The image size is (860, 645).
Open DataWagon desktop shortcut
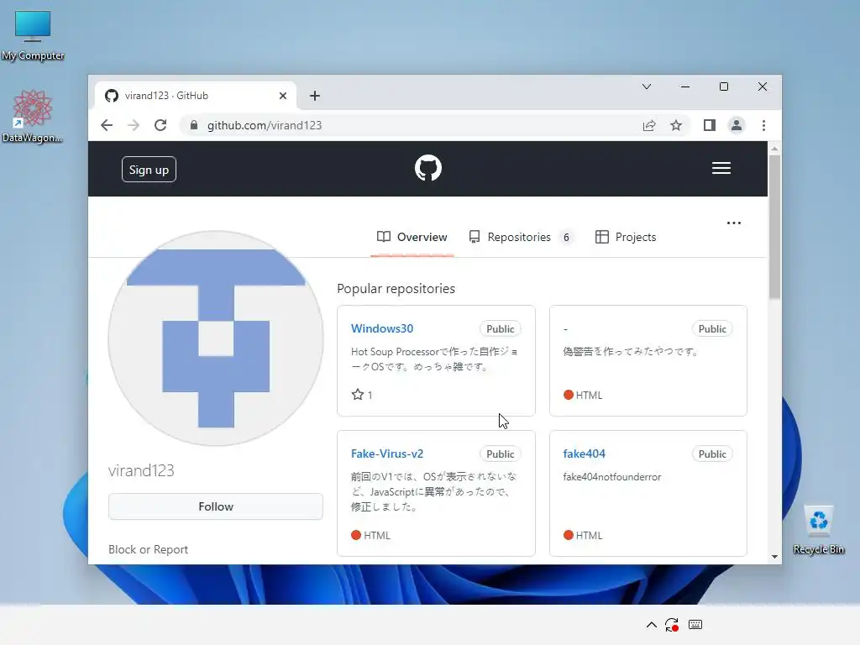click(33, 116)
